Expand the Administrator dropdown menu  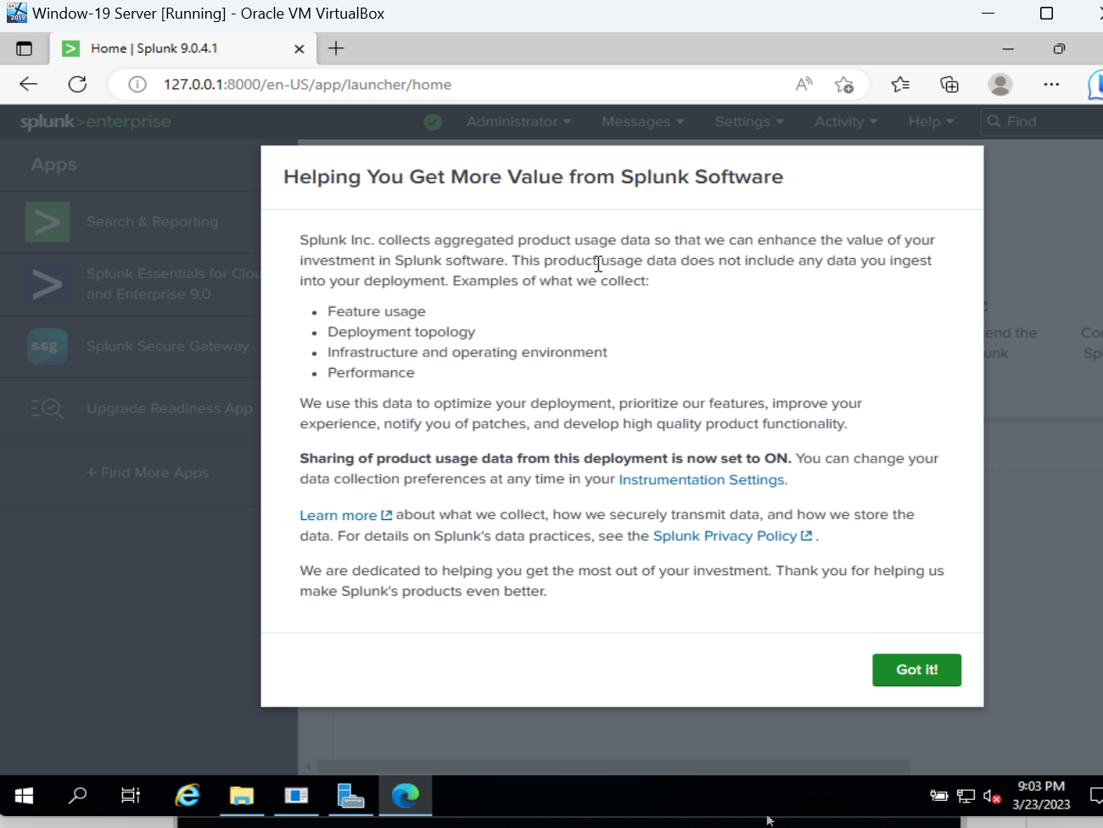518,121
